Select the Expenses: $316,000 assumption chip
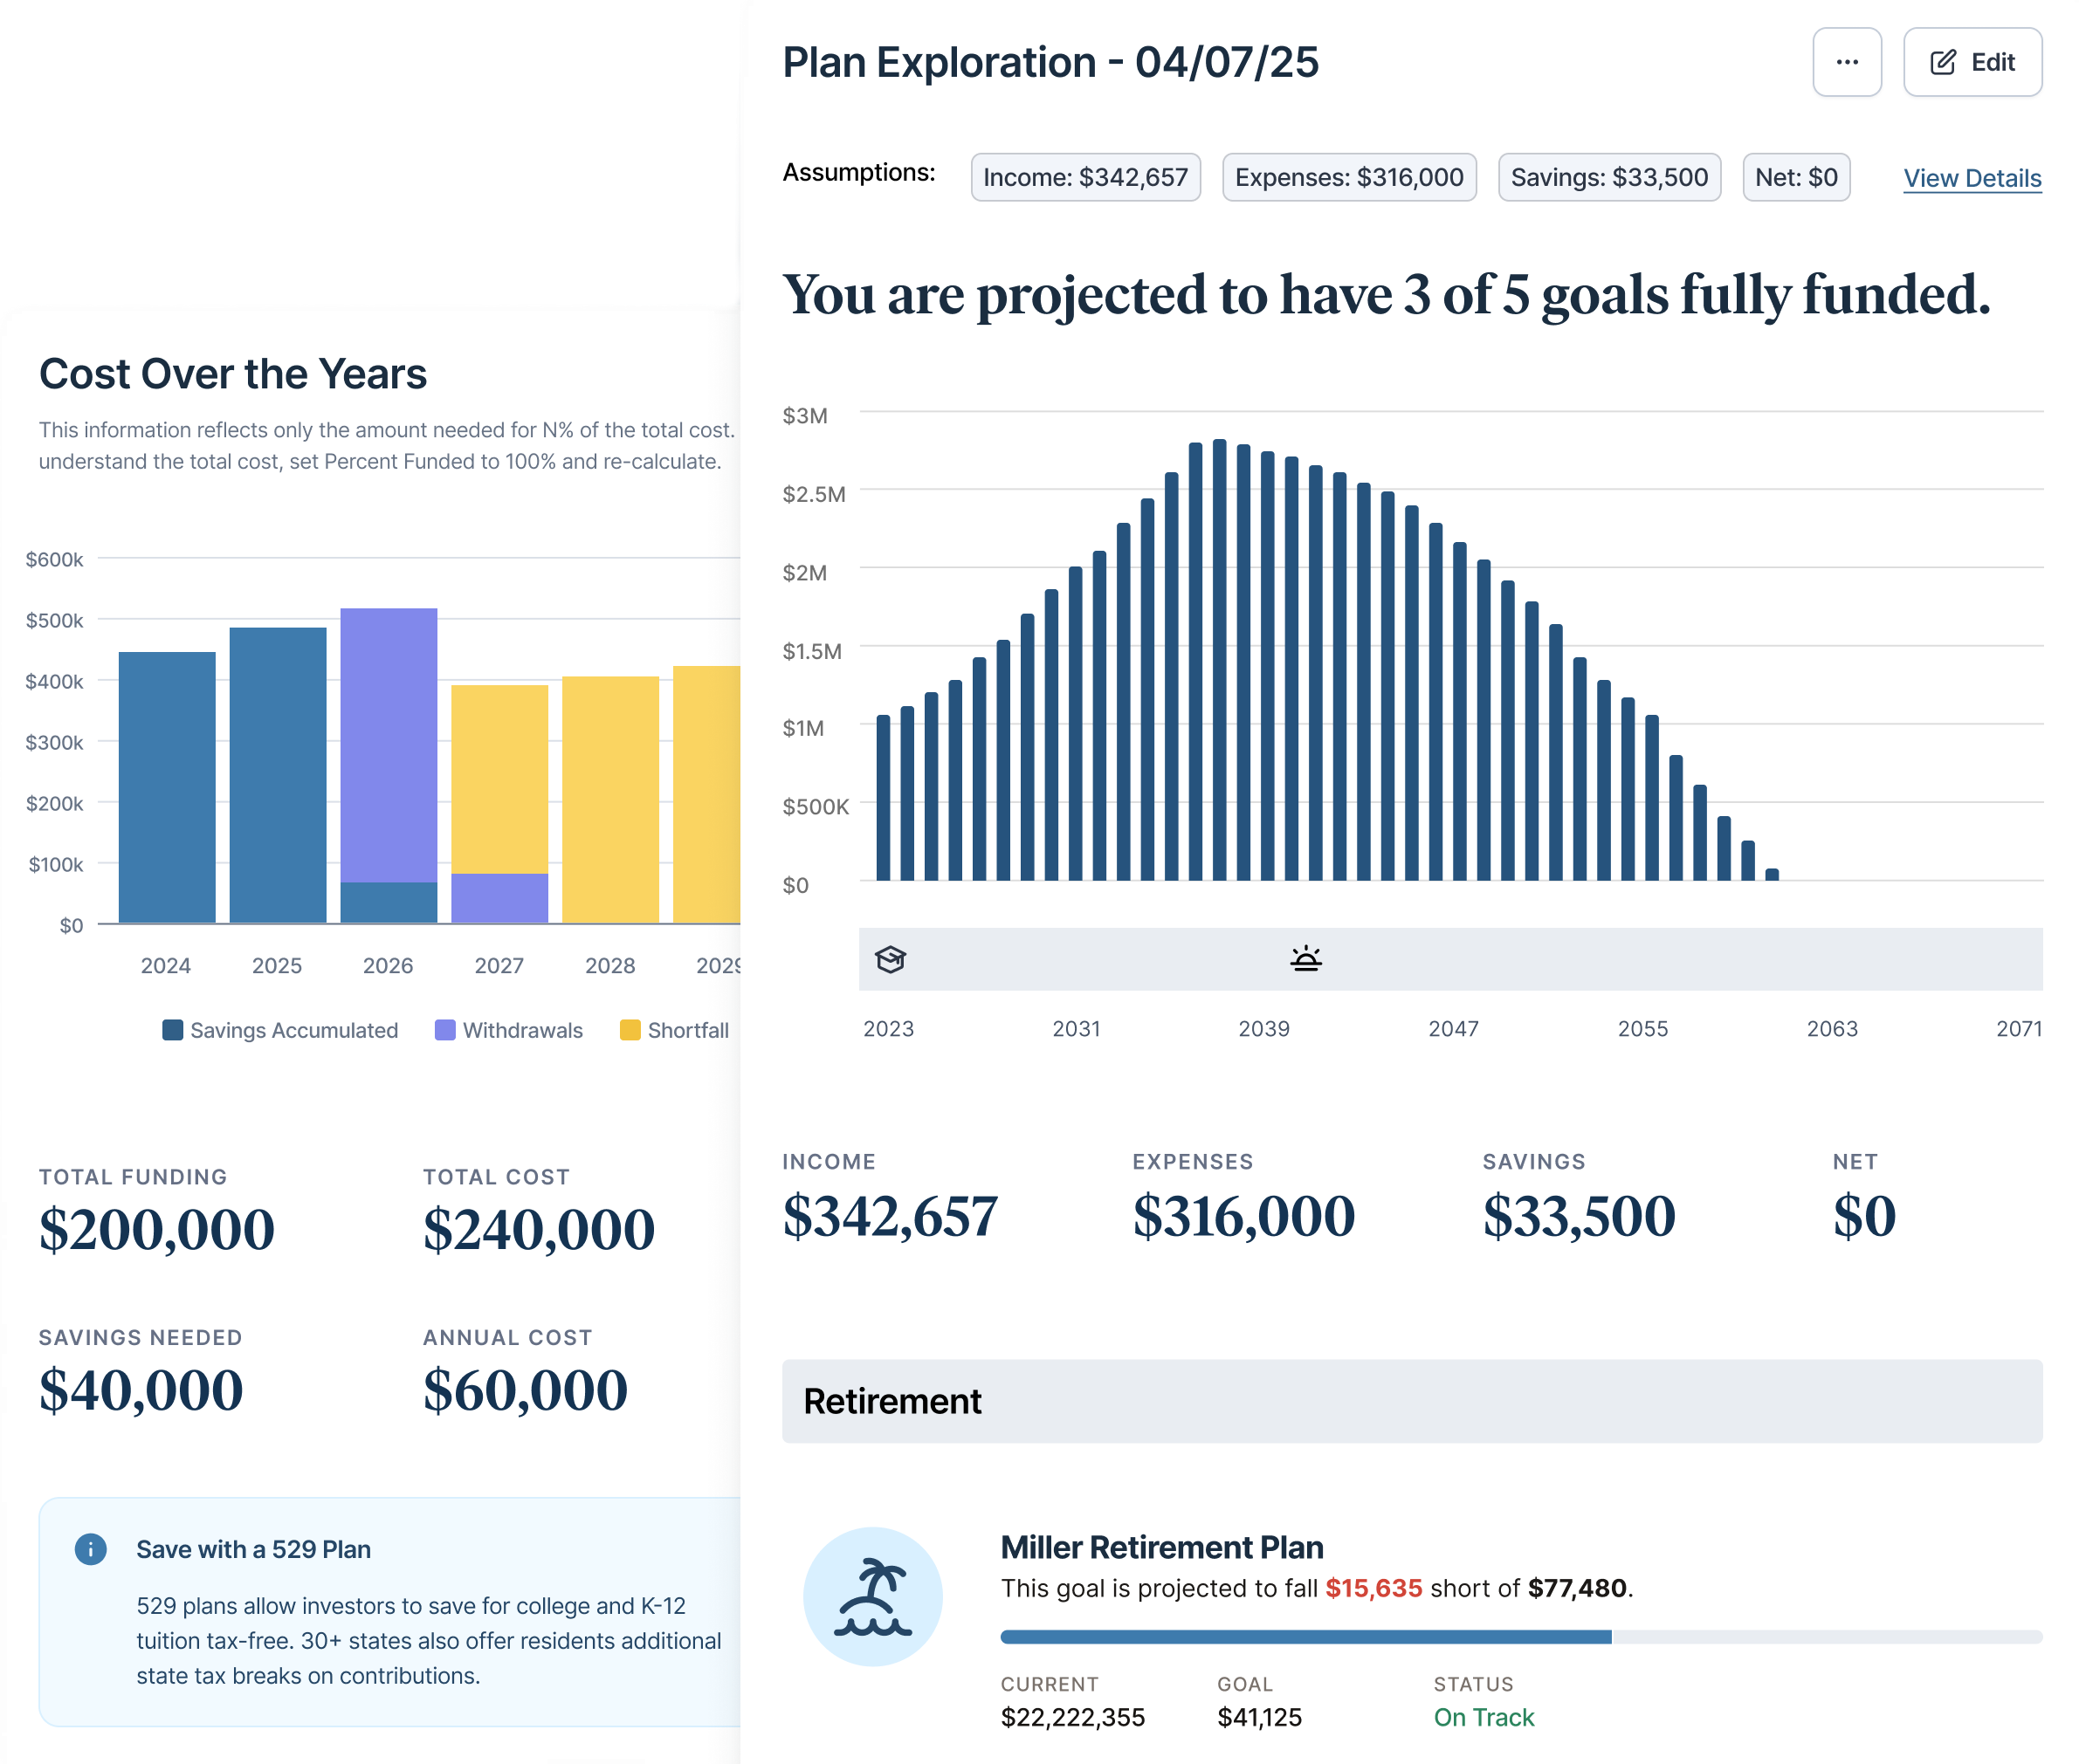This screenshot has height=1764, width=2079. coord(1349,177)
